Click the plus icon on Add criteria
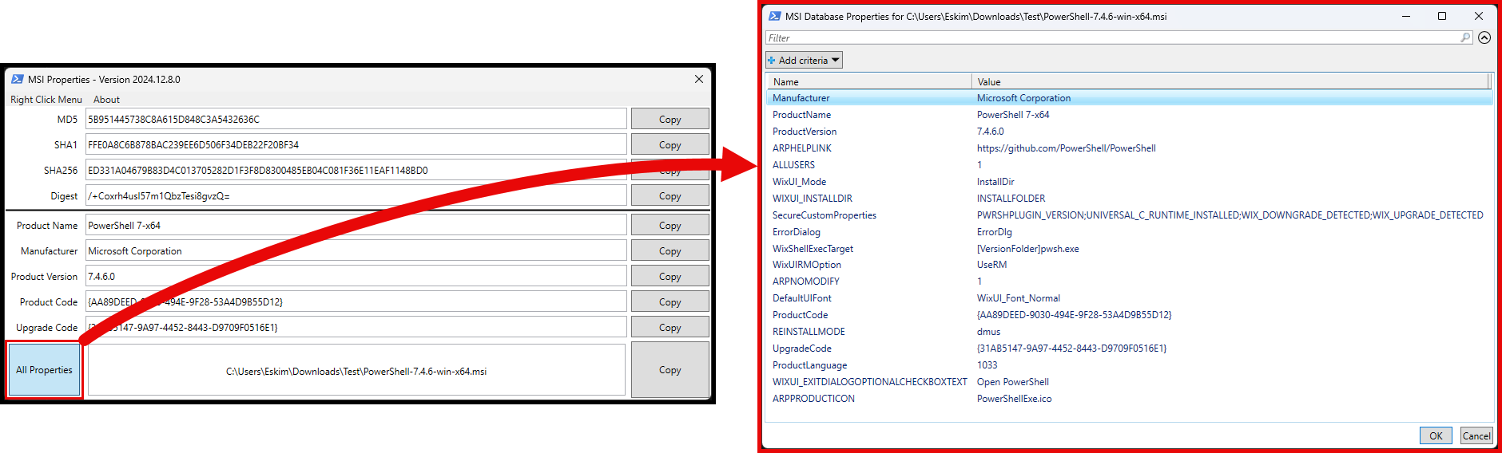This screenshot has width=1502, height=453. pos(772,60)
